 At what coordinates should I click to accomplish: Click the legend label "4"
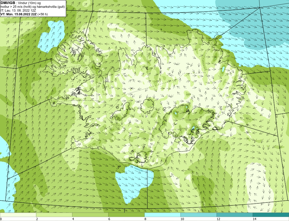73,219
